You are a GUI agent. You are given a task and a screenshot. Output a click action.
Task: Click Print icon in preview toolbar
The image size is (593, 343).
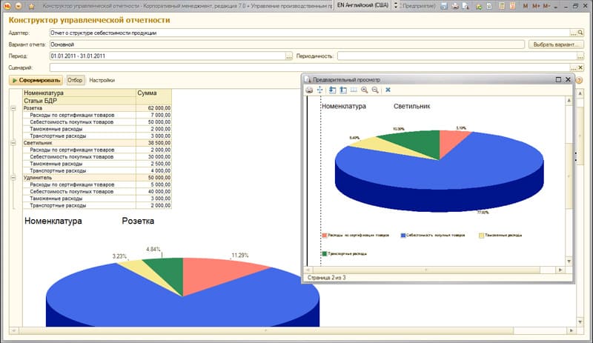(x=309, y=90)
